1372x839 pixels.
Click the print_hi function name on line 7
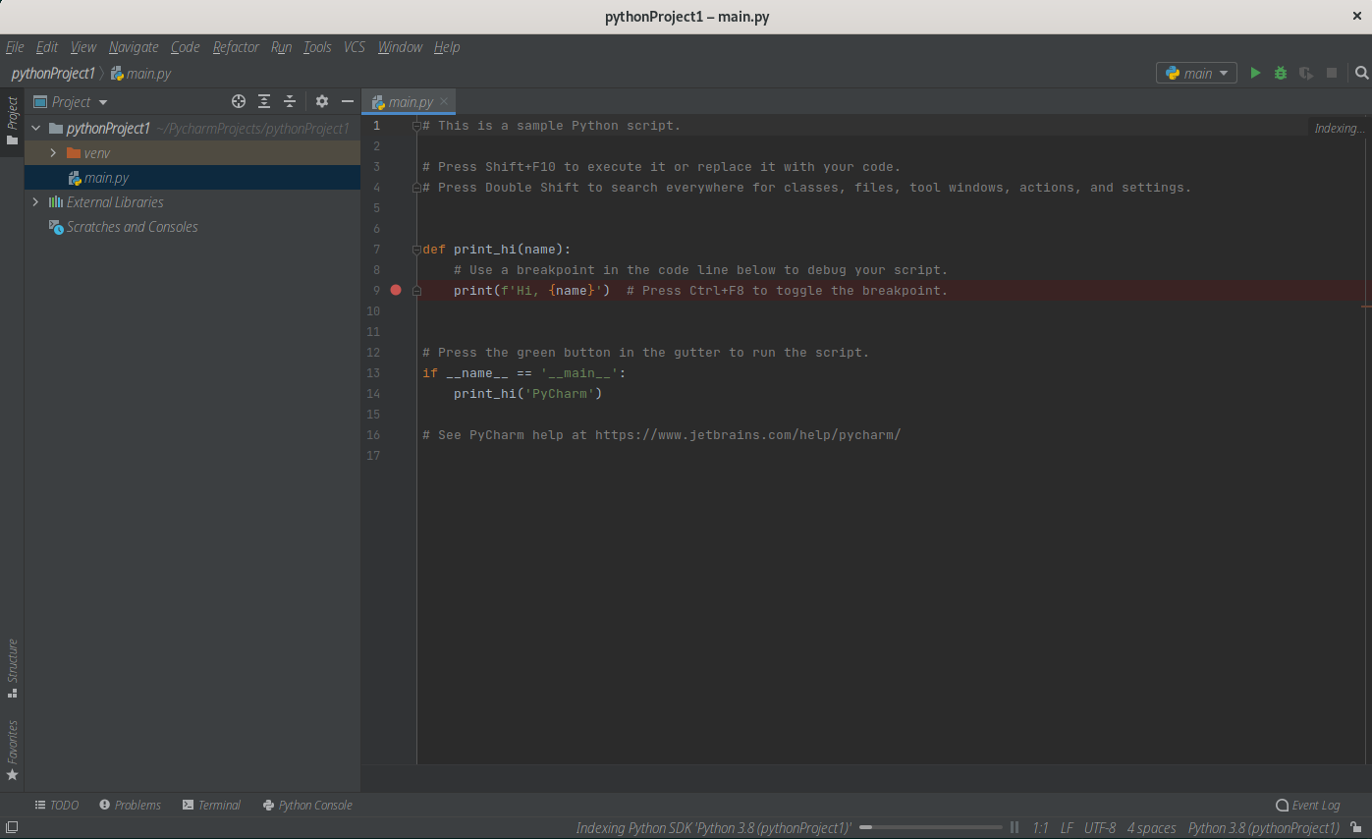point(484,250)
